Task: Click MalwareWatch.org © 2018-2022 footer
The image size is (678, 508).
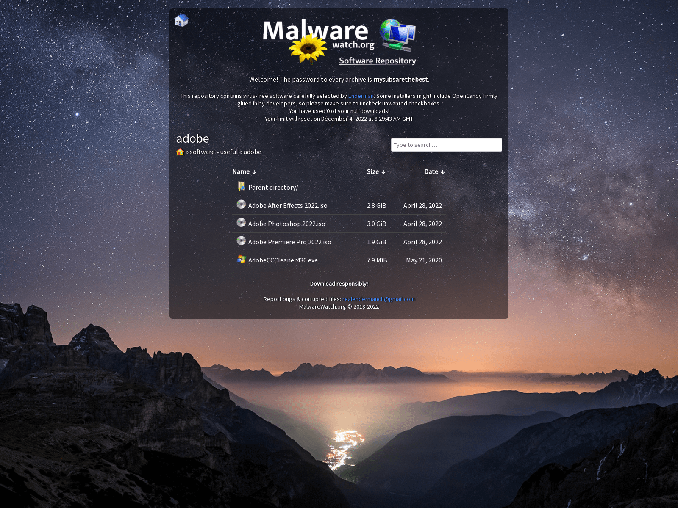Action: pyautogui.click(x=339, y=307)
